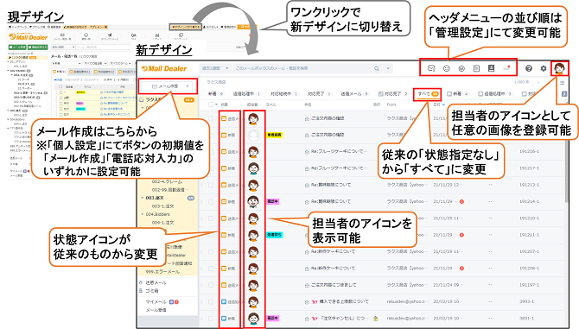Click the search magnifier icon
This screenshot has height=329, width=579.
point(376,68)
